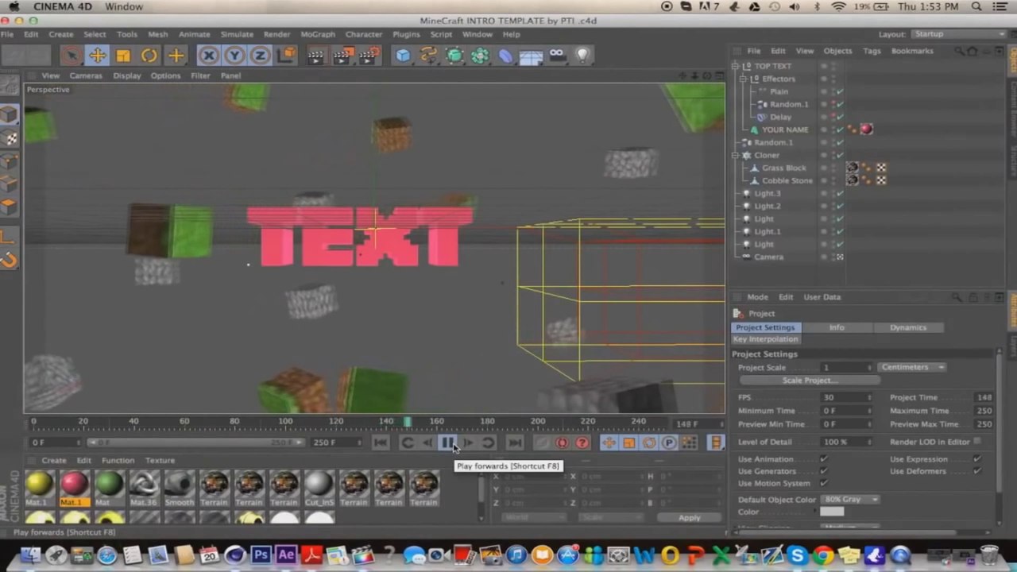Screen dimensions: 1017x572
Task: Add a Camera object from toolbar
Action: [557, 56]
